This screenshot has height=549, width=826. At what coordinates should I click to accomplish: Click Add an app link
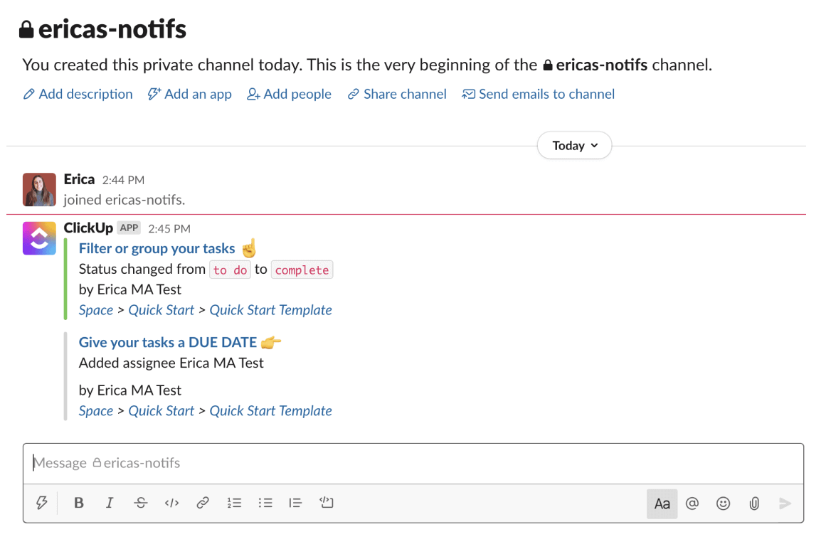click(x=190, y=94)
